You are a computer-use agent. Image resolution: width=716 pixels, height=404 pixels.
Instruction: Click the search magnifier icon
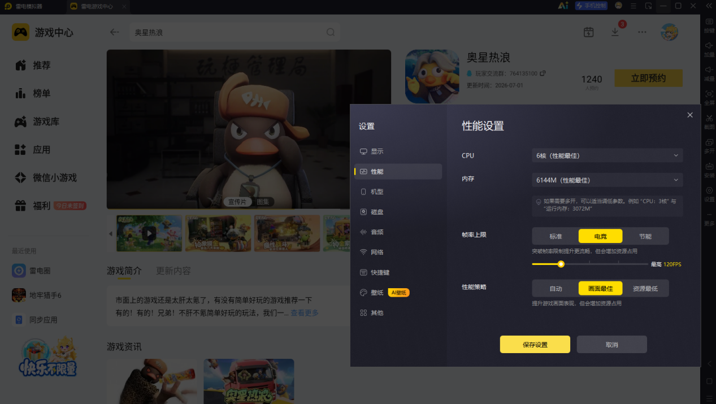[x=331, y=32]
